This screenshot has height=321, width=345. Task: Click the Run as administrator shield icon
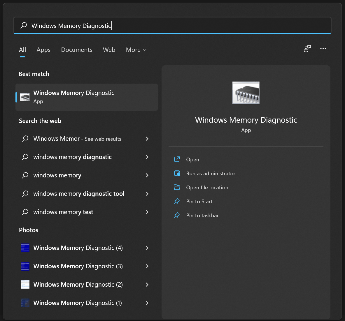pos(177,174)
